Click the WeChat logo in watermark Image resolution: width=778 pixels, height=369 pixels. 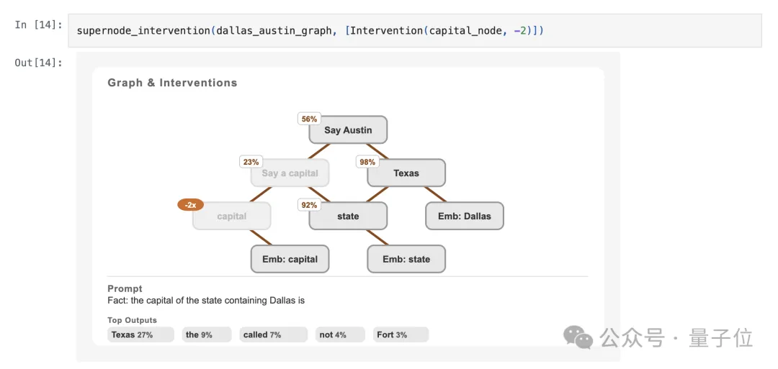coord(578,337)
